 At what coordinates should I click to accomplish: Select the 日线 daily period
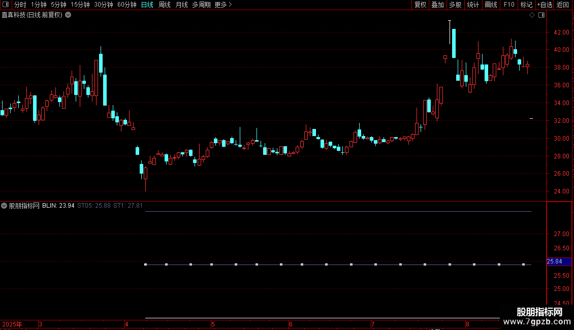(147, 5)
